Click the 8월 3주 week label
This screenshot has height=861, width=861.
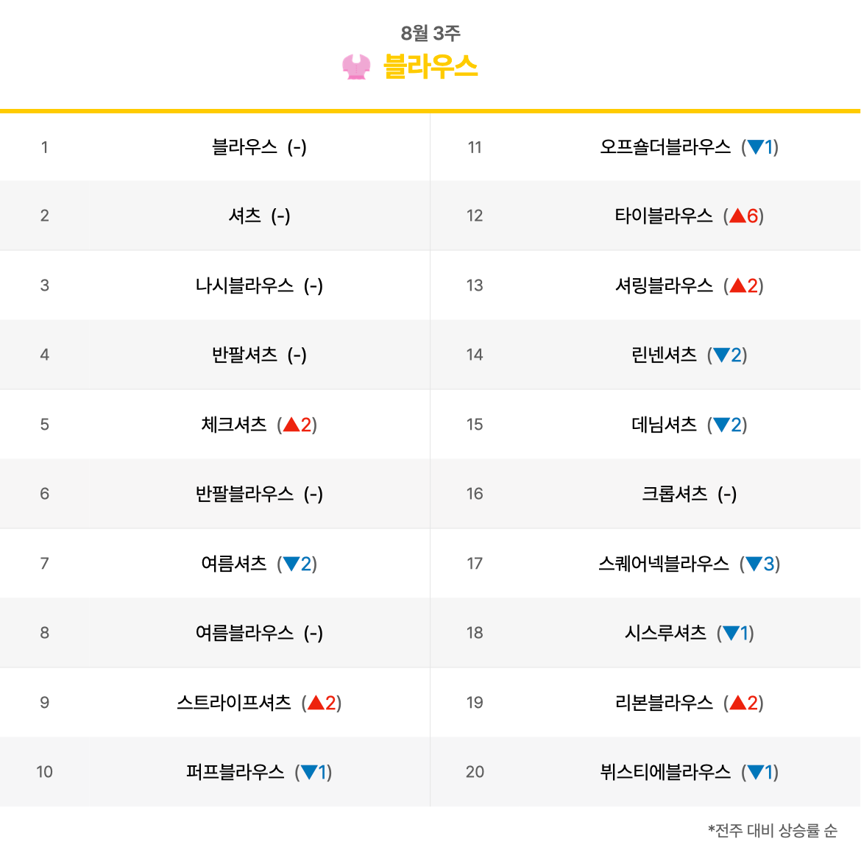[x=431, y=33]
